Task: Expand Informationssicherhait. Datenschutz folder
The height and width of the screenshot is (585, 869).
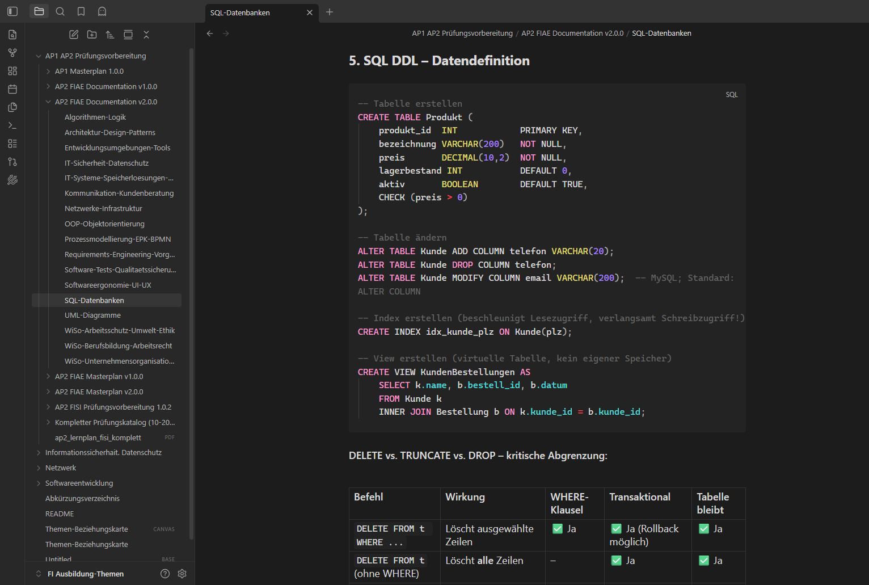Action: tap(39, 452)
